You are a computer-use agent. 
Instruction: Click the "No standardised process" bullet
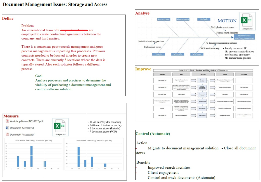pos(237,58)
